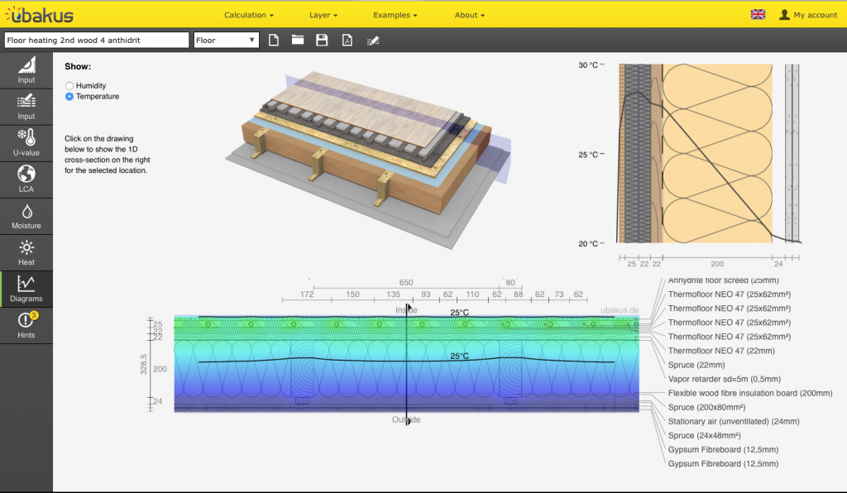
Task: Expand the Layer menu
Action: [323, 15]
